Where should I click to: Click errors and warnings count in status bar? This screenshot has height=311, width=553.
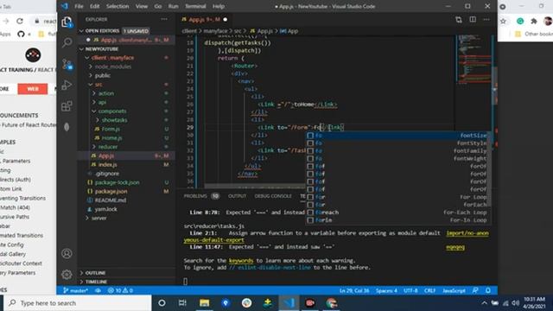120,290
